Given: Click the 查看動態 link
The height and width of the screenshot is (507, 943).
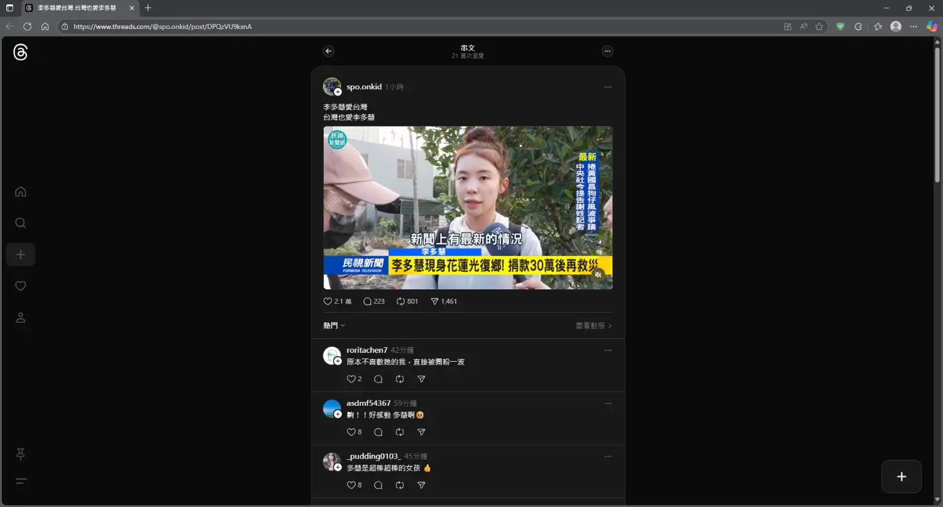Looking at the screenshot, I should click(x=593, y=326).
